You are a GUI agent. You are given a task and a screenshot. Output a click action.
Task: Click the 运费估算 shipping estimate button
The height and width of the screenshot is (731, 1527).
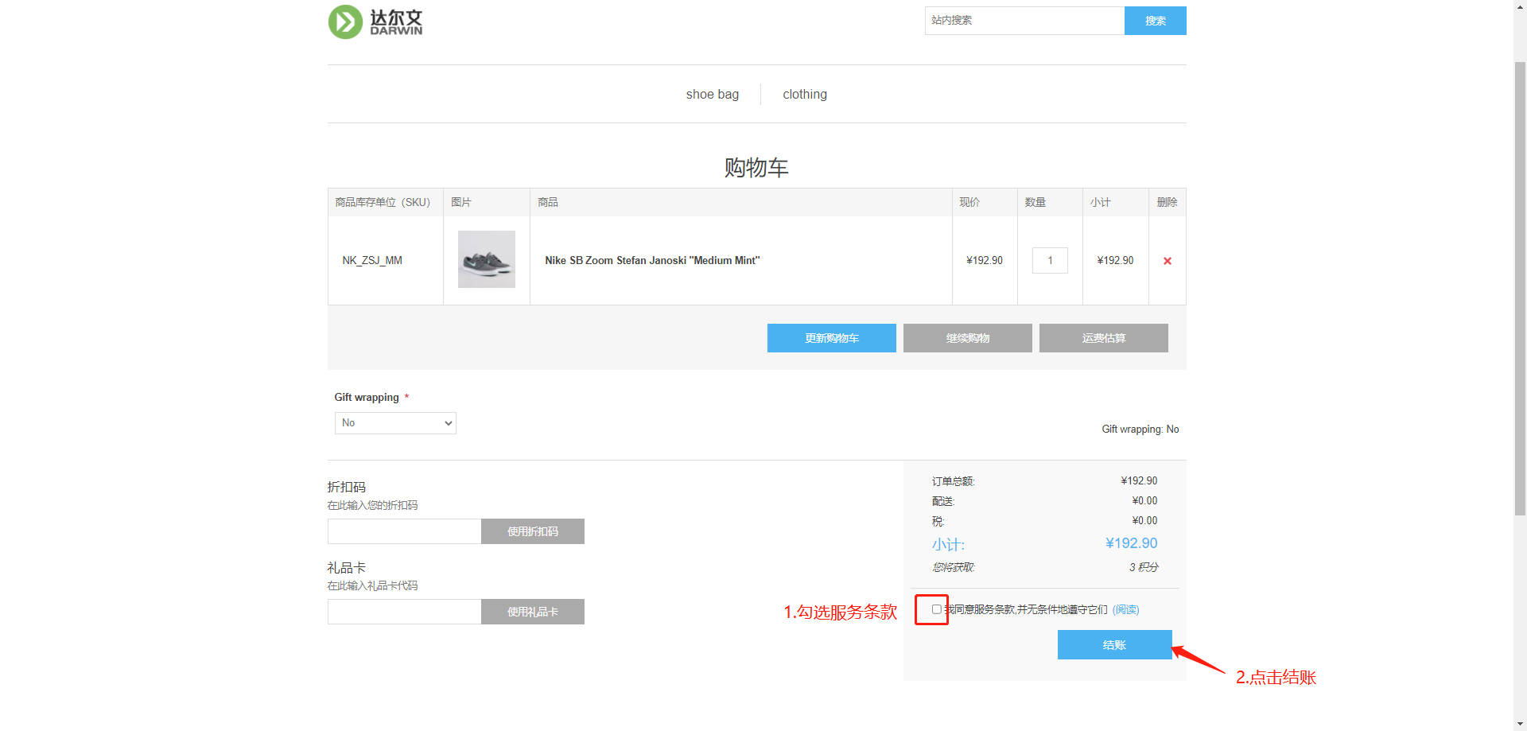[1103, 338]
